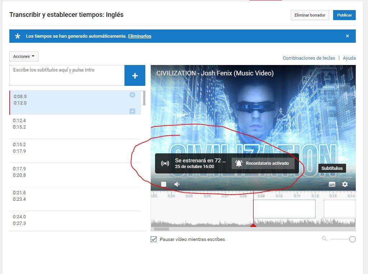The width and height of the screenshot is (368, 274).
Task: Select the 0:17.9 to 0:20.8 subtitle row
Action: click(75, 175)
